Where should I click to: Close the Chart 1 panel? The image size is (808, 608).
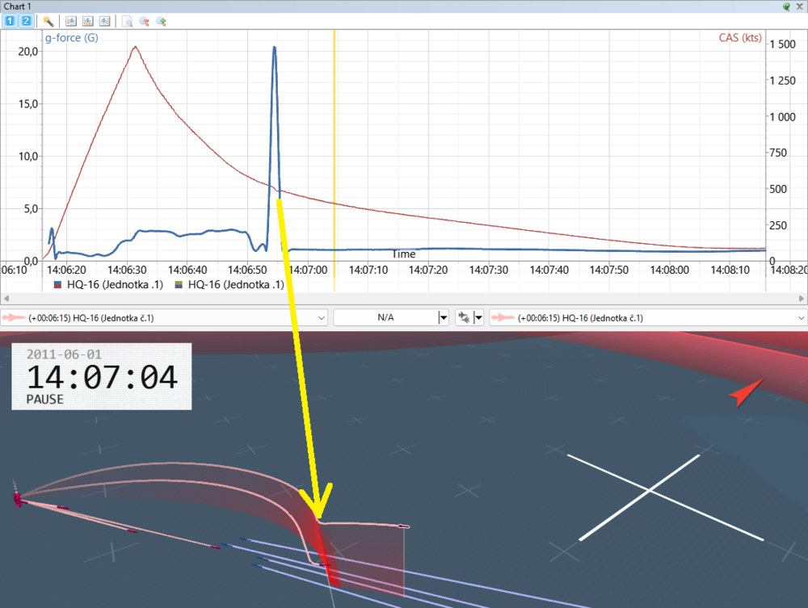[x=799, y=6]
